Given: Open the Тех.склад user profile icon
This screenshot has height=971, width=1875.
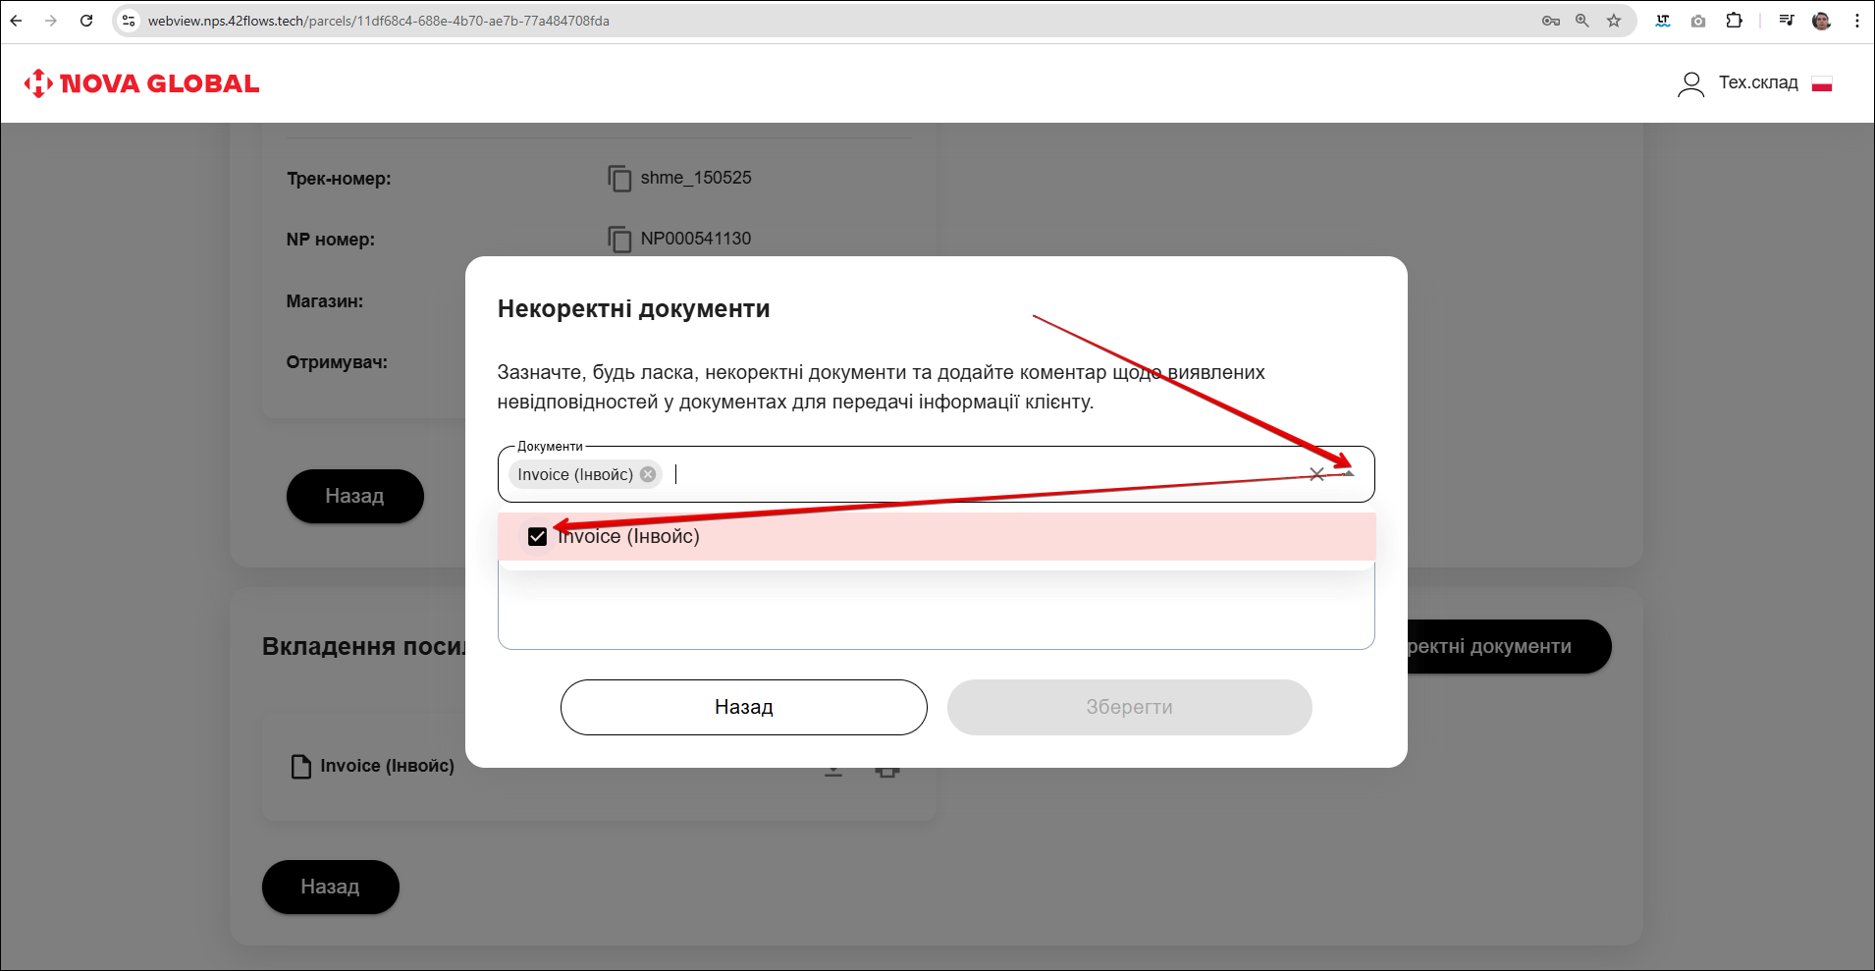Looking at the screenshot, I should pyautogui.click(x=1690, y=84).
